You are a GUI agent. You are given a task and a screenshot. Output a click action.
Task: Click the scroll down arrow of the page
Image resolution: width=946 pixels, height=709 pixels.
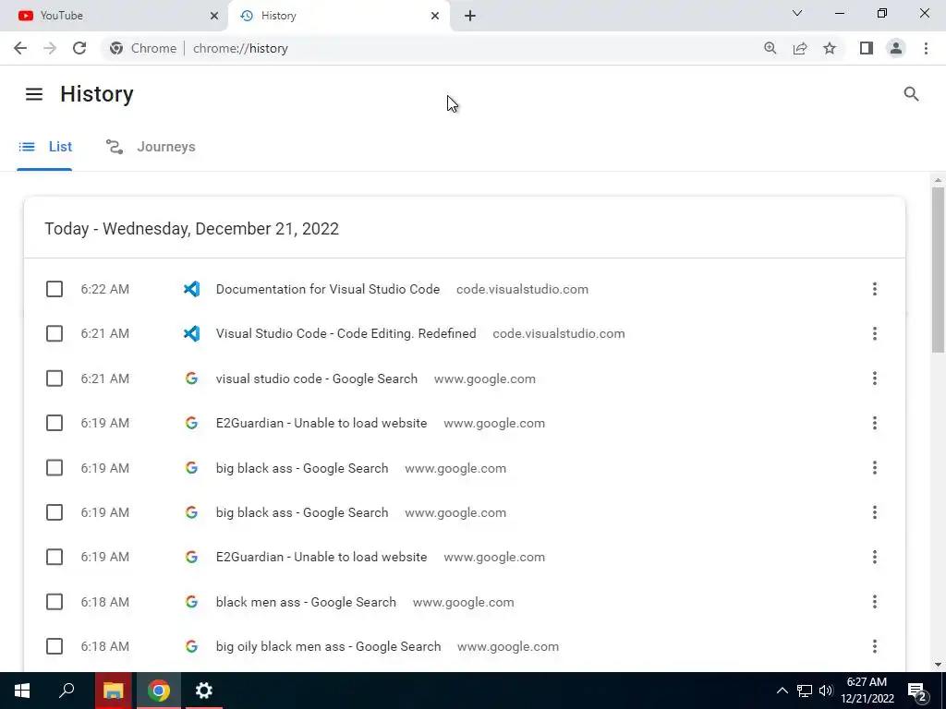coord(938,665)
